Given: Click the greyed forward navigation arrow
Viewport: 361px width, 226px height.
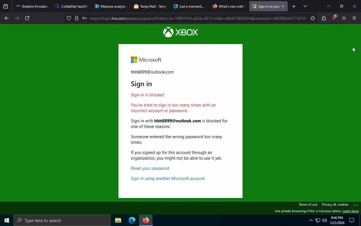Looking at the screenshot, I should click(17, 18).
